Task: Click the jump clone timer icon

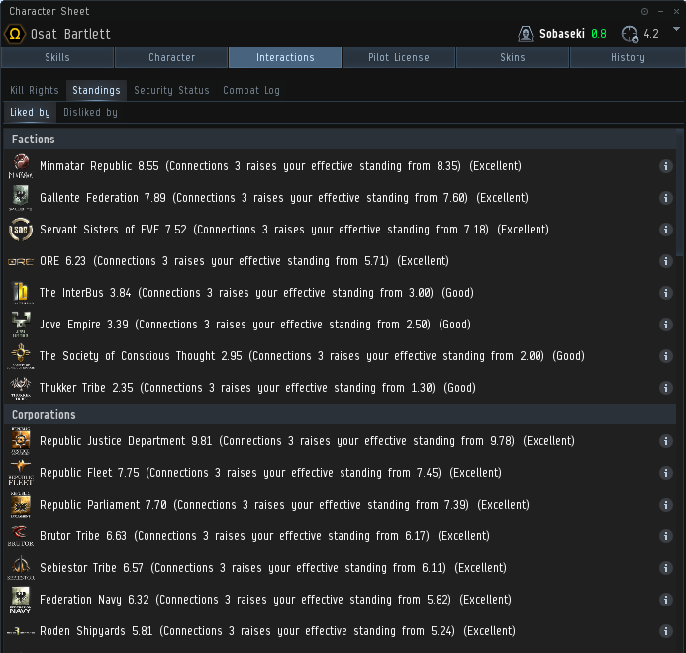Action: coord(630,34)
